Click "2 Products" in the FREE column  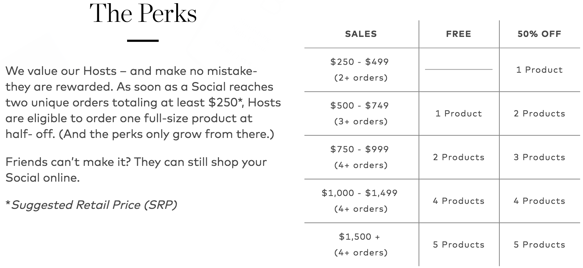coord(458,157)
